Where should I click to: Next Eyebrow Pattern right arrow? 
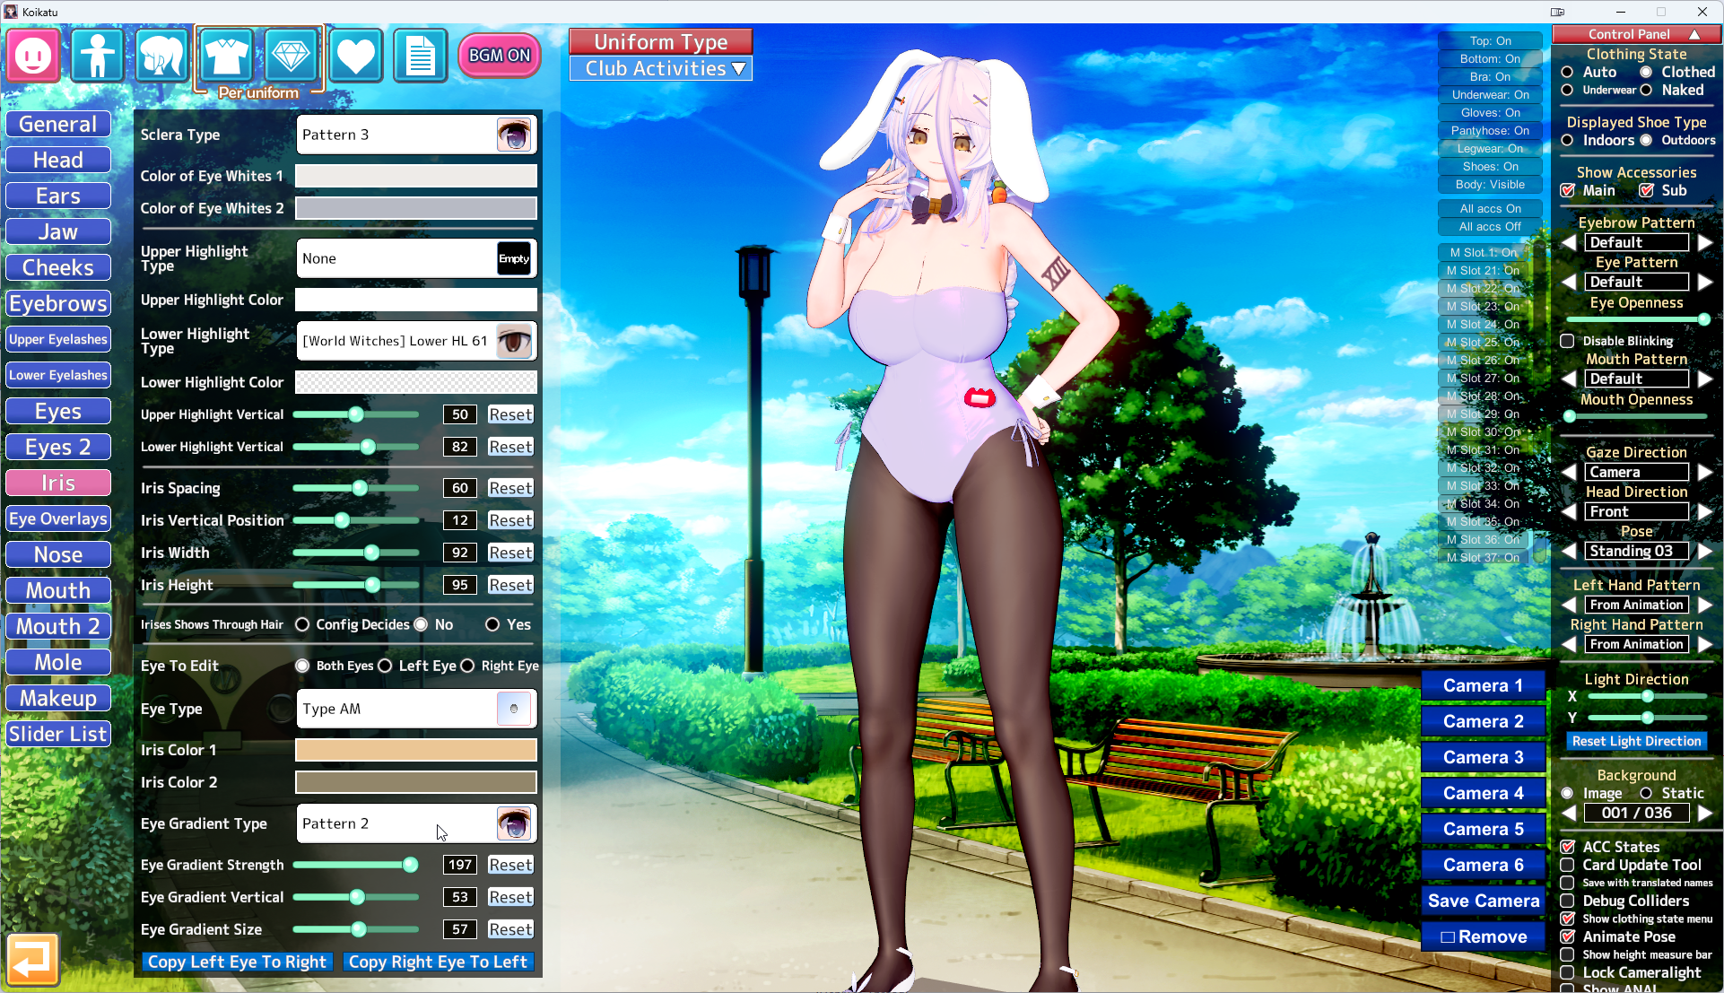pyautogui.click(x=1705, y=242)
